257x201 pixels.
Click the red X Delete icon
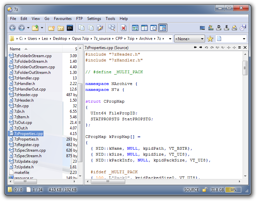coord(124,28)
